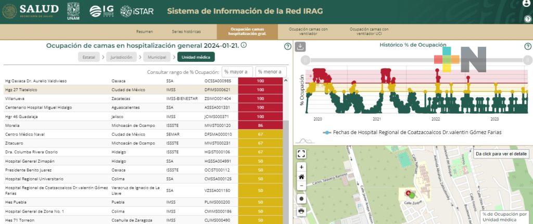533x224 pixels.
Task: Click the Da click para ver el detalle button
Action: click(x=501, y=154)
